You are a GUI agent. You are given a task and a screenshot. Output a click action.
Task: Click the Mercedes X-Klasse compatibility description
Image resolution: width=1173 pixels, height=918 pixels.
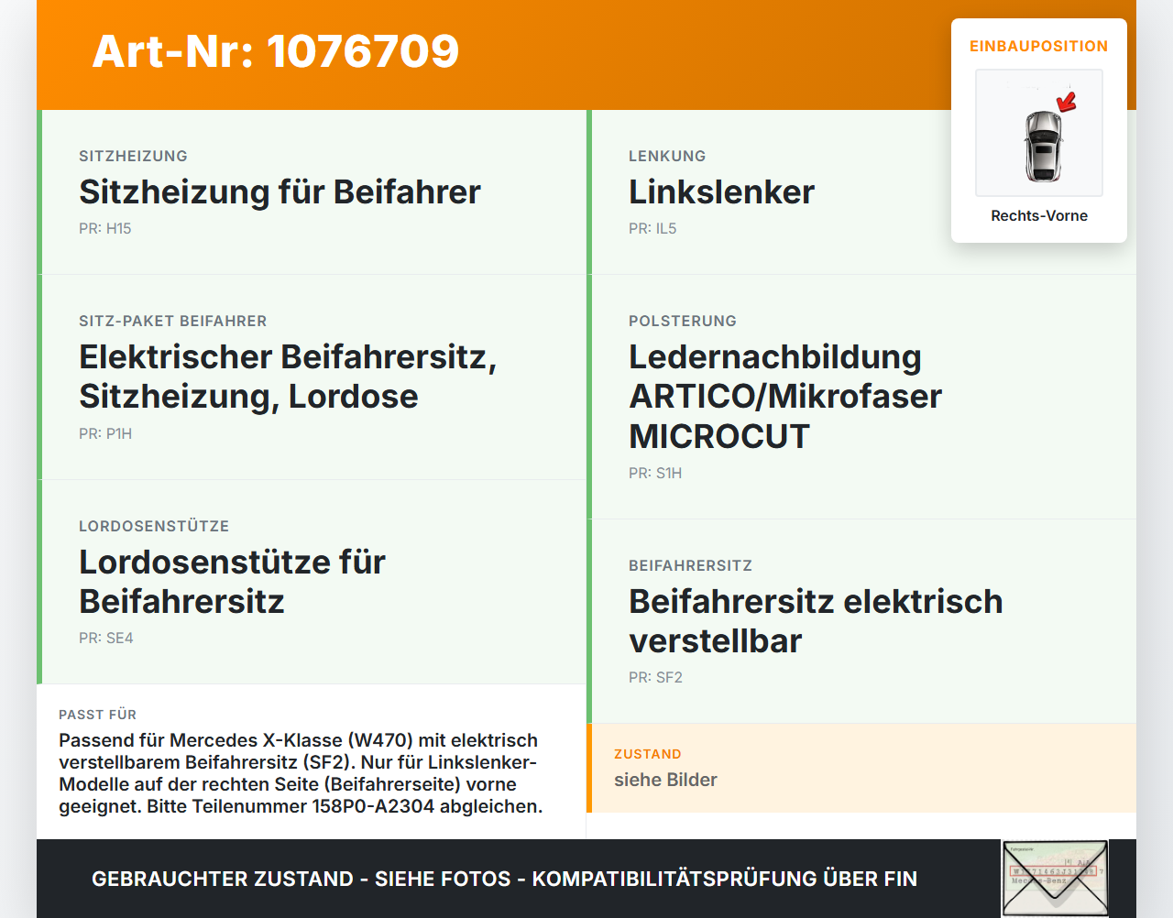pos(301,773)
